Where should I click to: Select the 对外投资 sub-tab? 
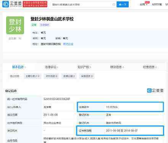(x=51, y=76)
